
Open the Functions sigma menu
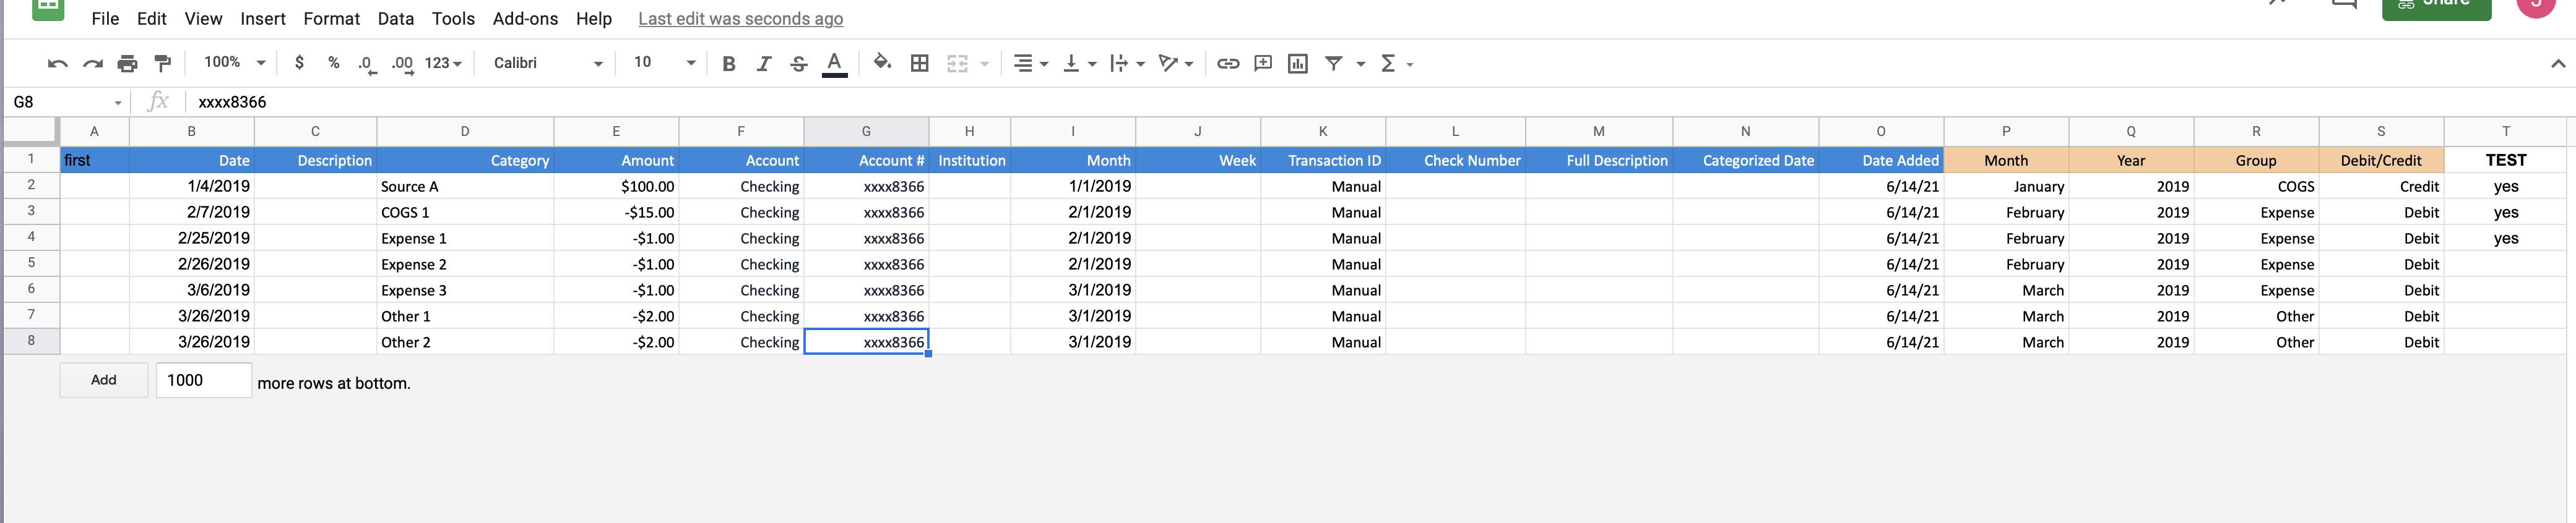(x=1396, y=64)
